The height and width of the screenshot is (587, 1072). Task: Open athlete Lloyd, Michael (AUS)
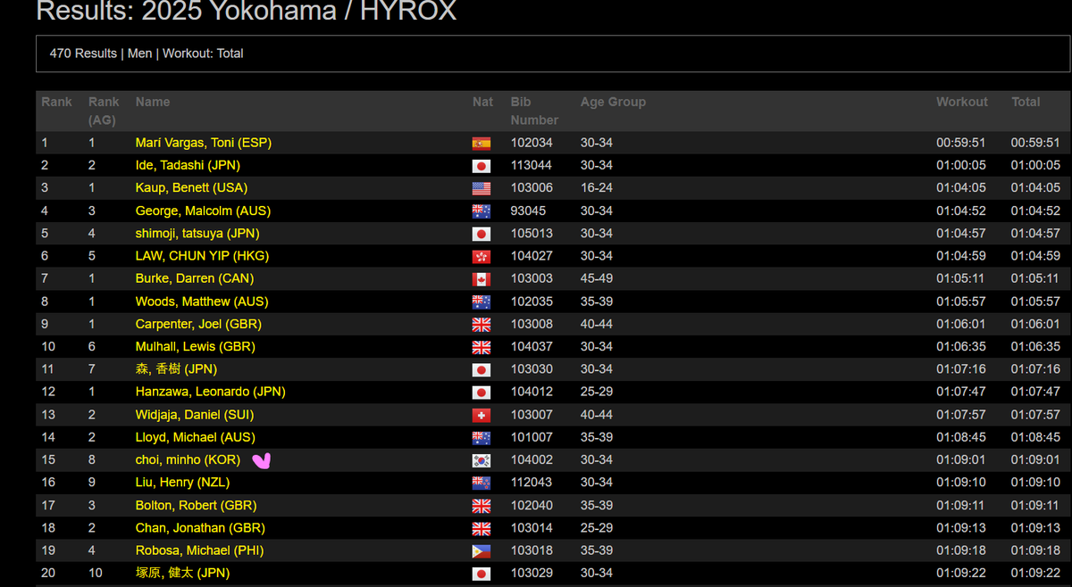pos(196,437)
